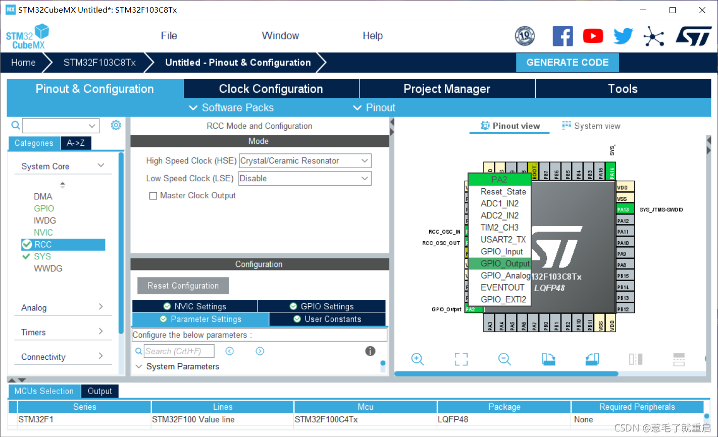Fit chip to view with best-fit icon
This screenshot has height=437, width=718.
pyautogui.click(x=461, y=359)
